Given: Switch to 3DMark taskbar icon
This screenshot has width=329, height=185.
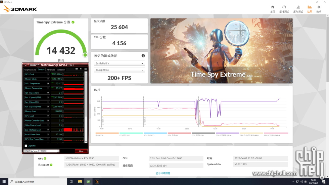Looking at the screenshot, I should point(97,182).
